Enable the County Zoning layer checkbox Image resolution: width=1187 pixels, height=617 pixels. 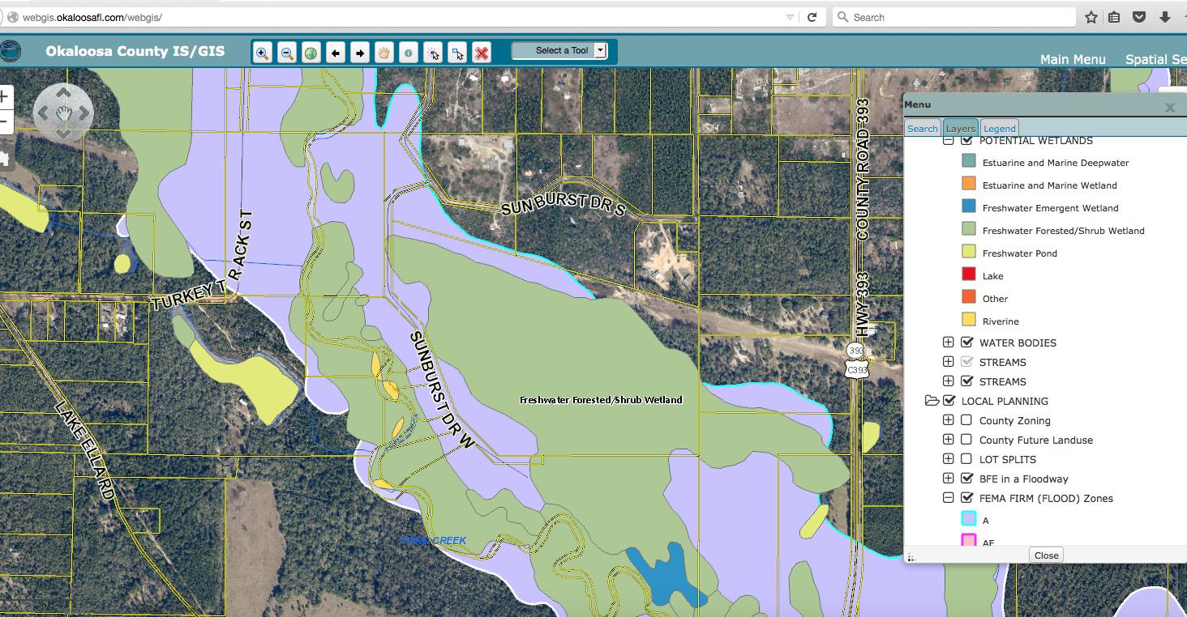coord(966,420)
